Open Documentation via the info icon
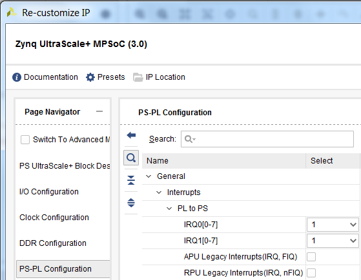The height and width of the screenshot is (280, 361). coord(17,77)
